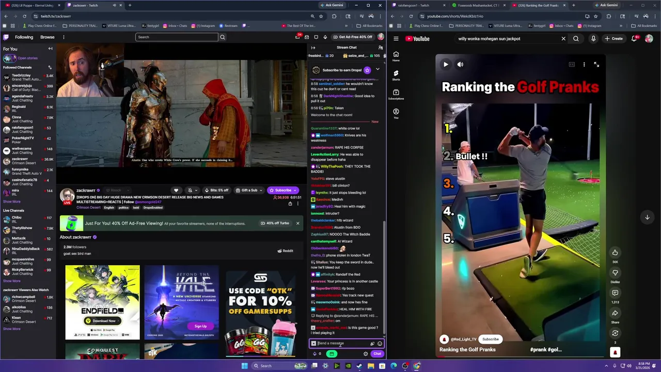Subscribe to Red_Light_TV on YouTube
This screenshot has height=372, width=661.
491,339
